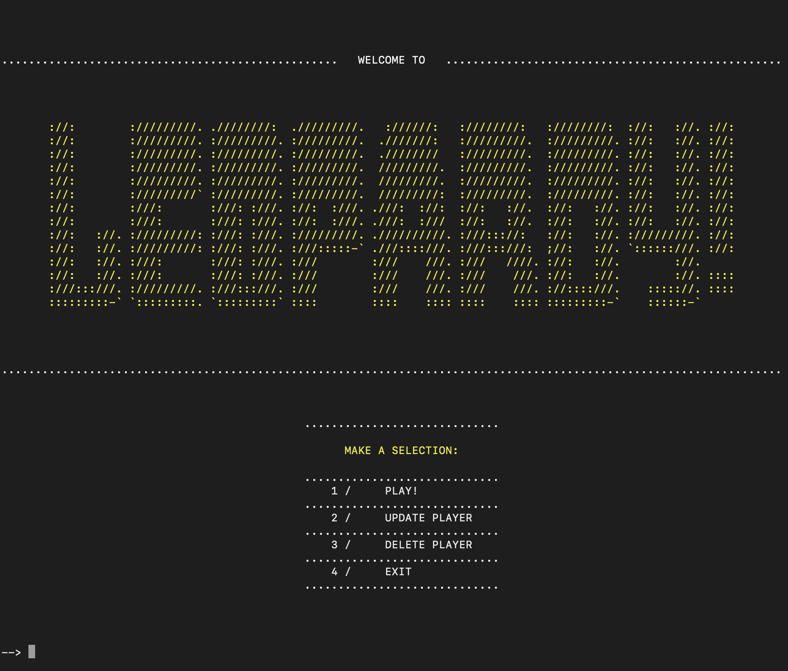This screenshot has width=788, height=671.
Task: Click the number 1 before PLAY!
Action: click(334, 491)
